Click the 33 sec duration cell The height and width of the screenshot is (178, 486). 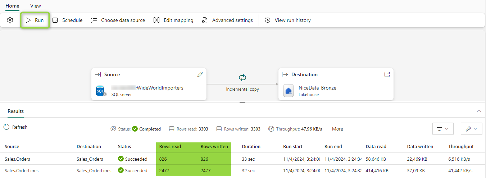[248, 159]
